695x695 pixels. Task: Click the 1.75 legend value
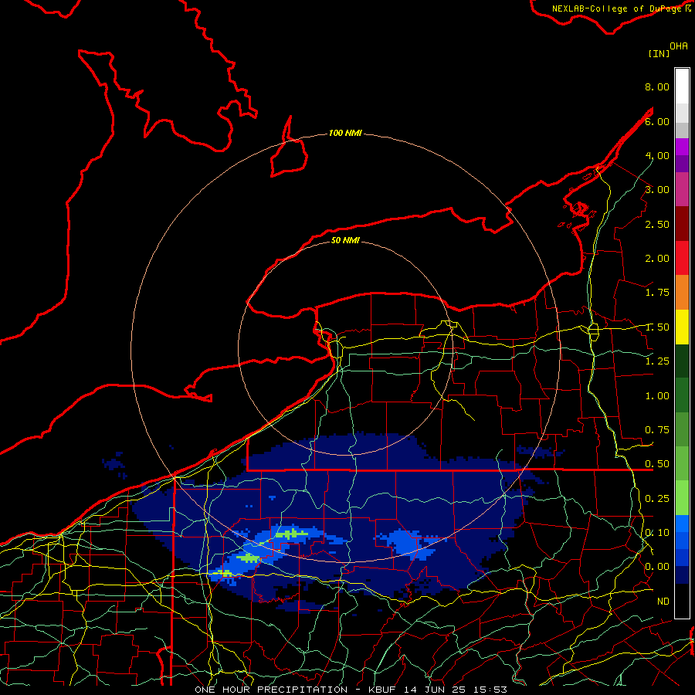(x=657, y=293)
